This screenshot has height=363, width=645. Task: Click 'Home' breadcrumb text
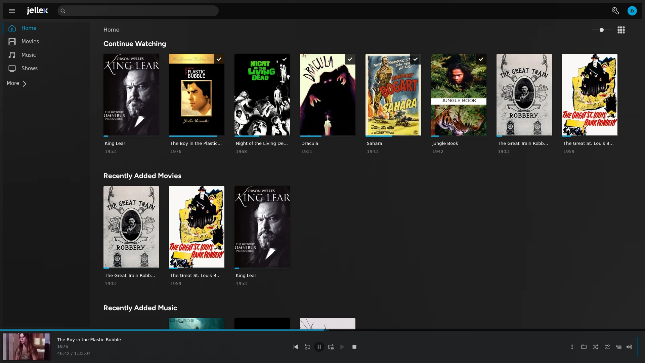pyautogui.click(x=111, y=30)
